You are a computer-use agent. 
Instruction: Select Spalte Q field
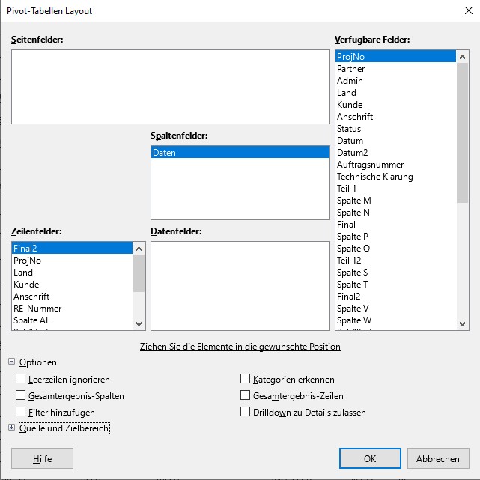pyautogui.click(x=395, y=248)
